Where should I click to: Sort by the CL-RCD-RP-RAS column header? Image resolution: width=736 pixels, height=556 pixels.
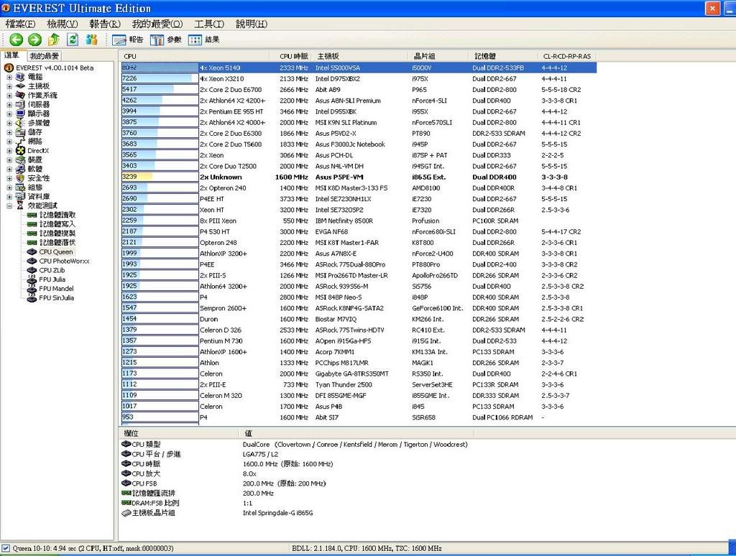(x=566, y=56)
